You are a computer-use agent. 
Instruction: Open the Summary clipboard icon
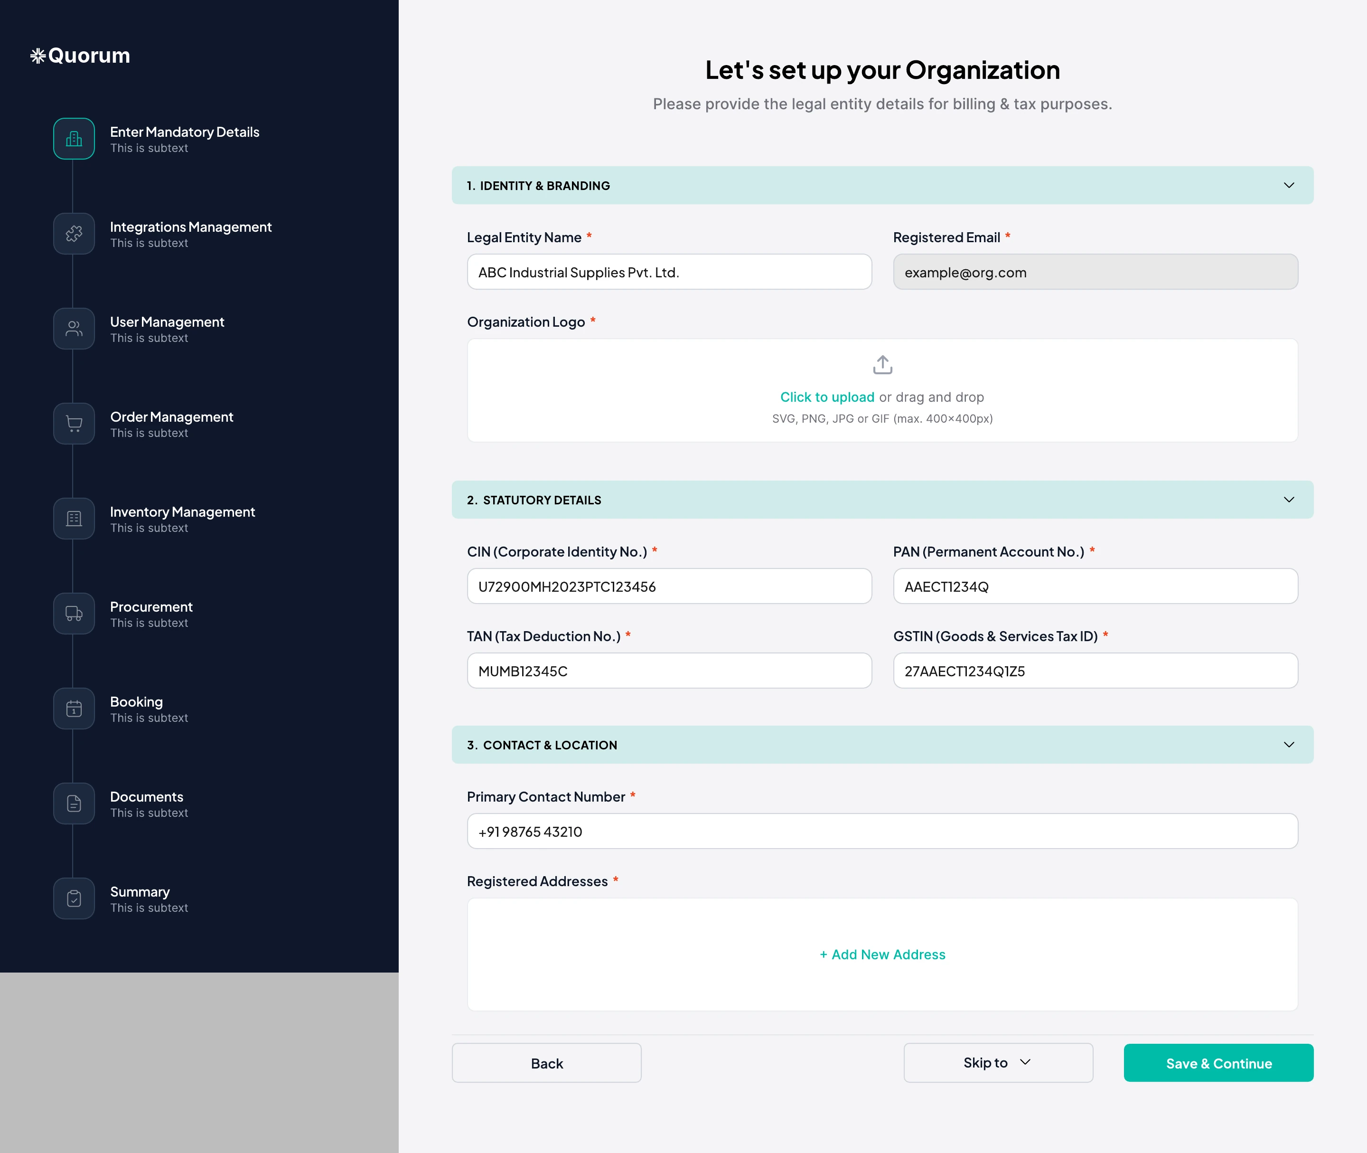[x=74, y=899]
